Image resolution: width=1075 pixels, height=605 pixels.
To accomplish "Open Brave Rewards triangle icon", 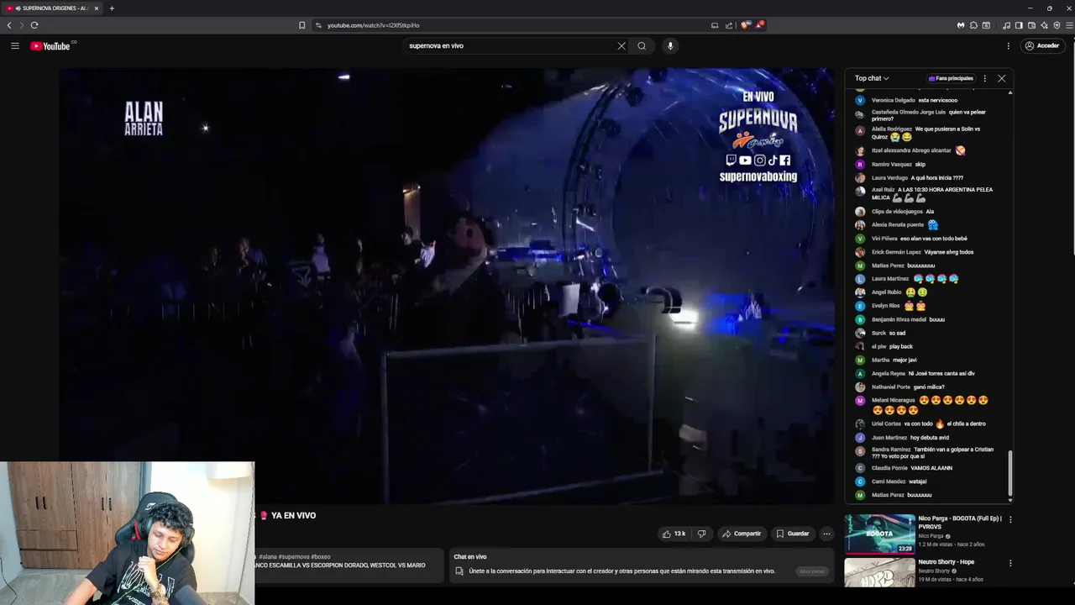I will pyautogui.click(x=759, y=25).
